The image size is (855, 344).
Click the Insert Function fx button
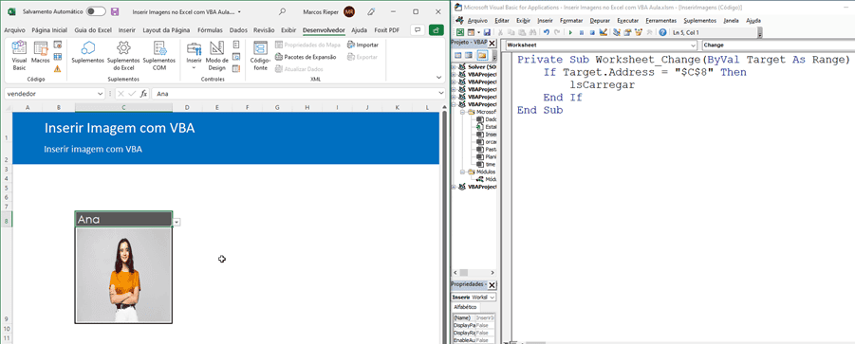(x=143, y=94)
